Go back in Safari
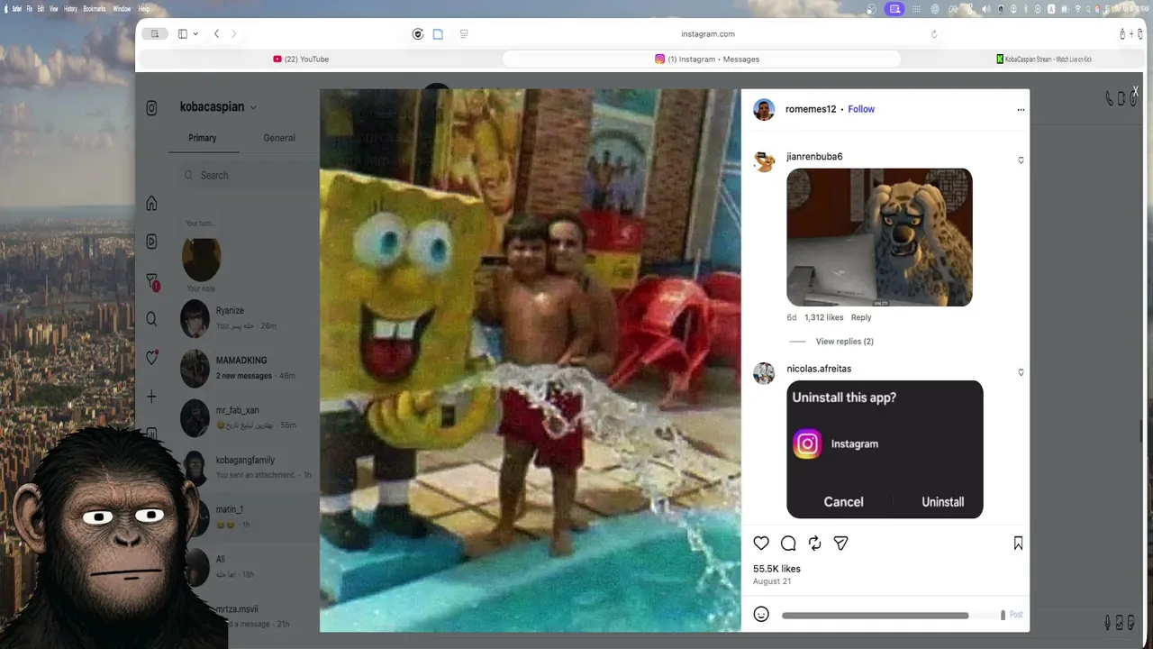The image size is (1153, 649). [x=216, y=34]
